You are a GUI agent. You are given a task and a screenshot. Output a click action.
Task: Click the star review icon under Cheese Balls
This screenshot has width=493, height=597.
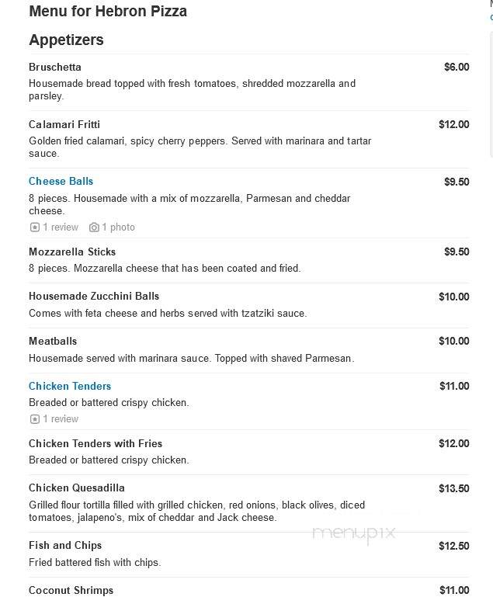35,227
